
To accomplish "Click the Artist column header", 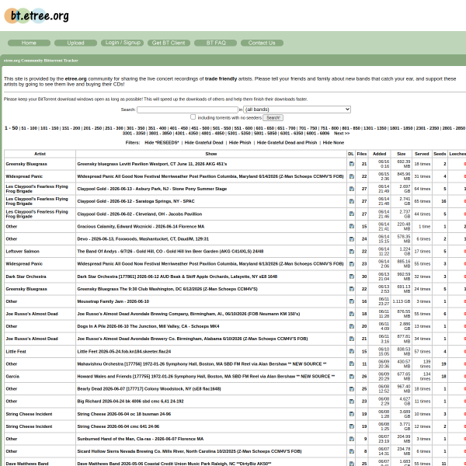I will point(40,154).
